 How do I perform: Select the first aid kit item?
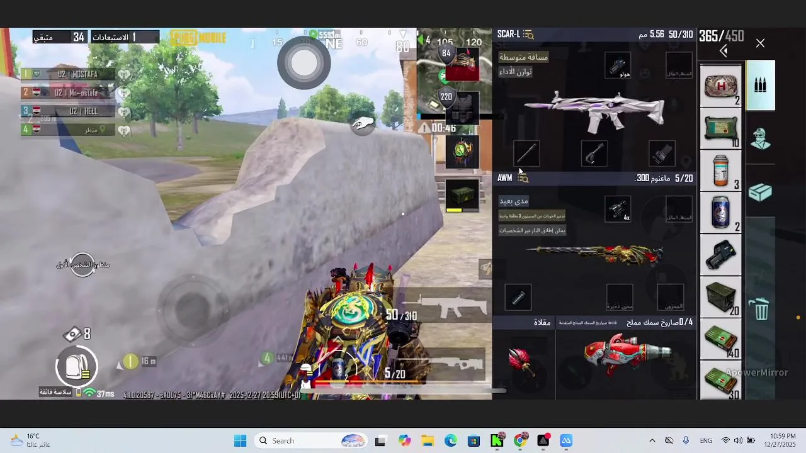[x=721, y=86]
